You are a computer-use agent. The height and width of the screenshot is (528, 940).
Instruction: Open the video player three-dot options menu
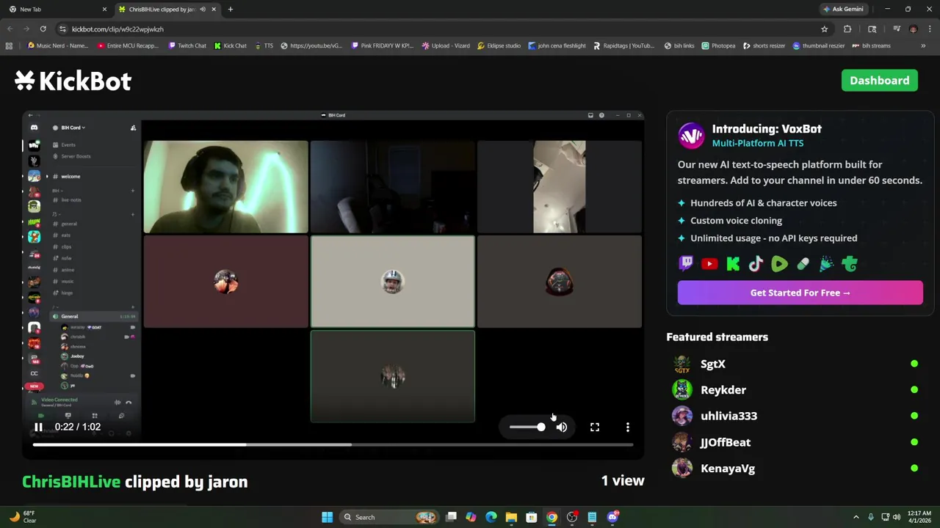coord(628,427)
